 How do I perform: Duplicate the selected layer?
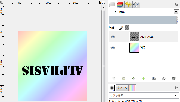[x=154, y=79]
